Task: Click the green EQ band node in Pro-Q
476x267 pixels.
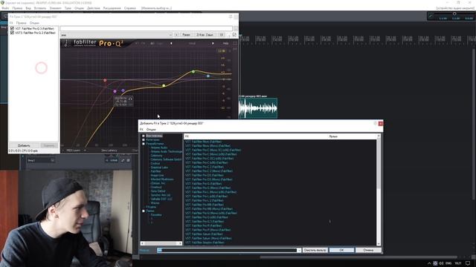Action: [193, 72]
